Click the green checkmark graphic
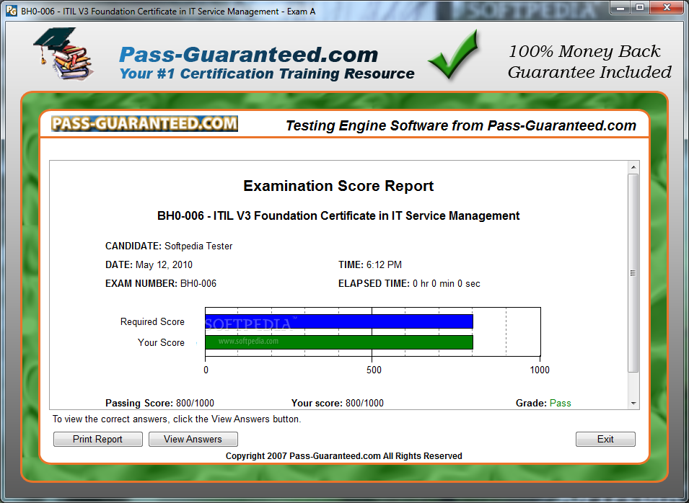This screenshot has width=689, height=503. 453,55
